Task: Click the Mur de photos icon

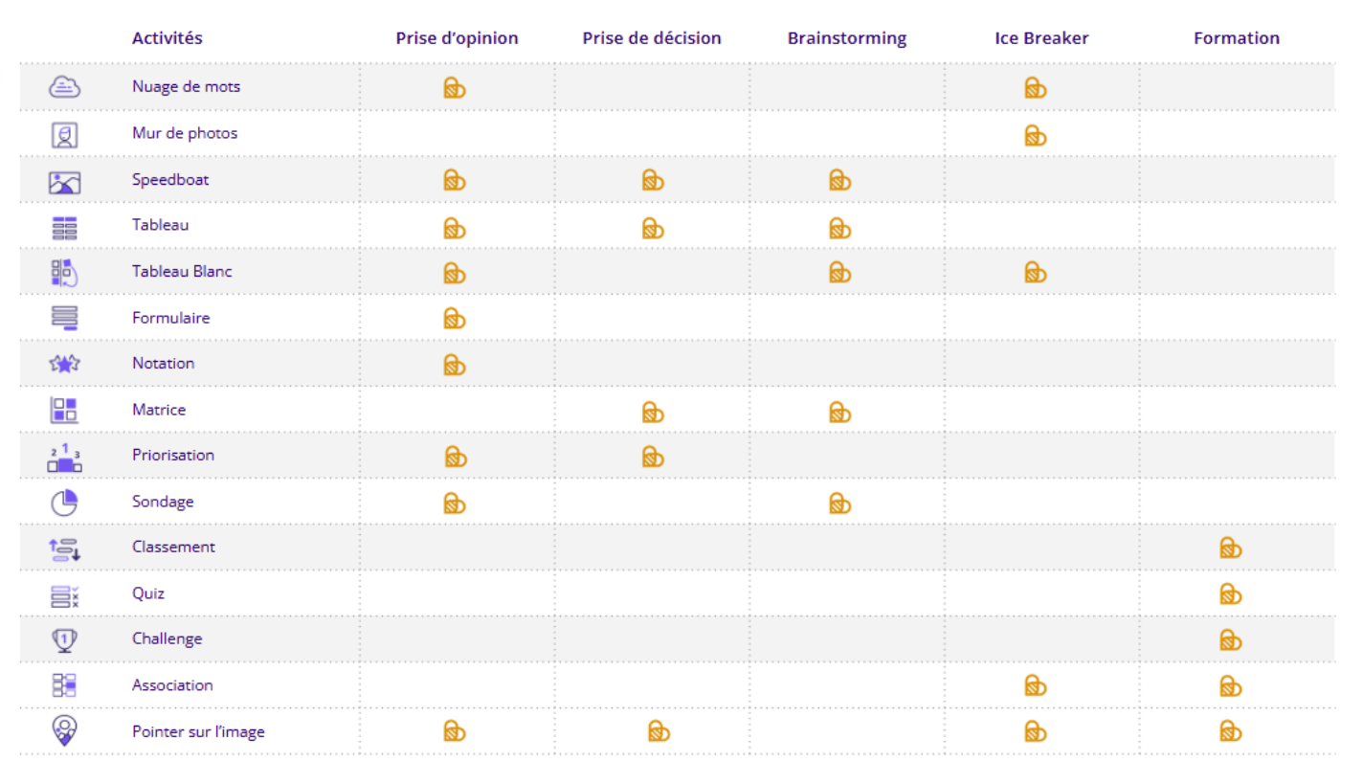Action: tap(64, 134)
